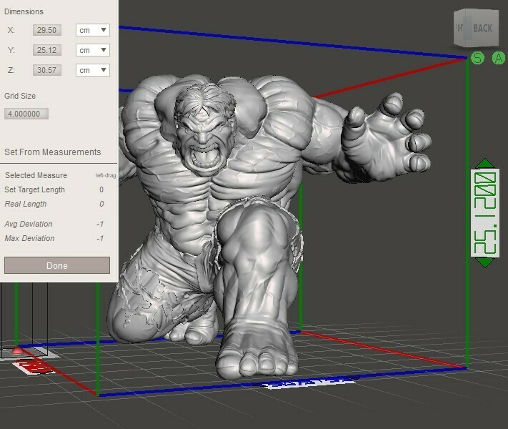Click the Done button
Image resolution: width=508 pixels, height=429 pixels.
pyautogui.click(x=57, y=265)
